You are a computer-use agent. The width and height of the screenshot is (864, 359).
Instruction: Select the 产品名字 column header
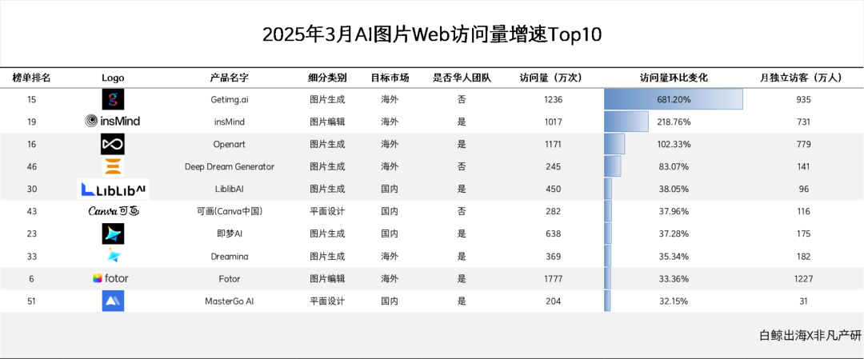(230, 78)
